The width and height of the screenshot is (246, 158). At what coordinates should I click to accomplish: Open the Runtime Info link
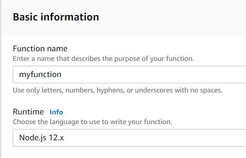56,112
